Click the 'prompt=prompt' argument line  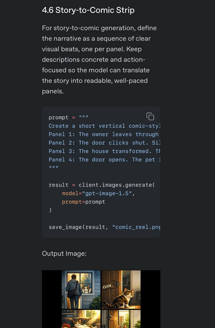[x=84, y=202]
